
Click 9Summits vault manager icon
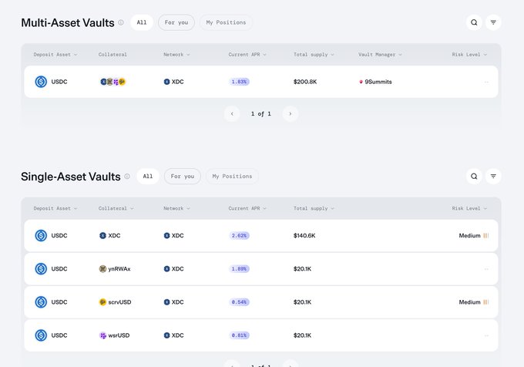[x=361, y=82]
